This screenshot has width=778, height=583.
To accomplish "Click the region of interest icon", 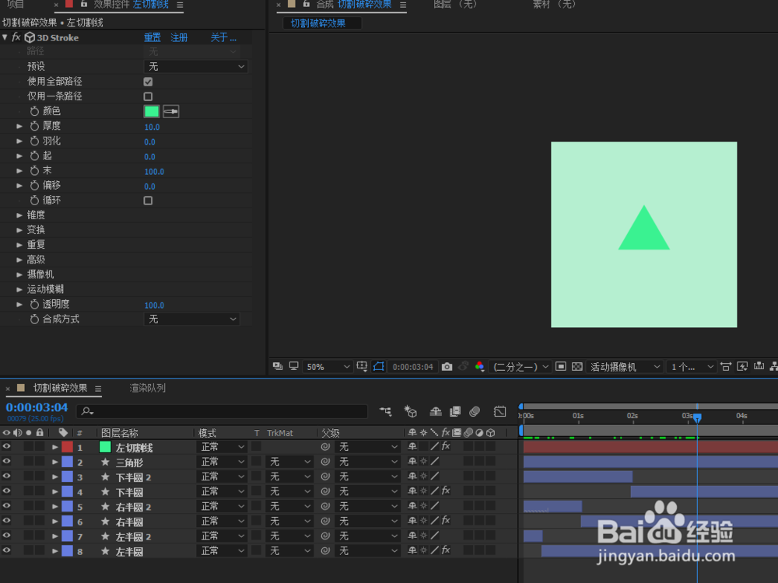I will point(561,367).
